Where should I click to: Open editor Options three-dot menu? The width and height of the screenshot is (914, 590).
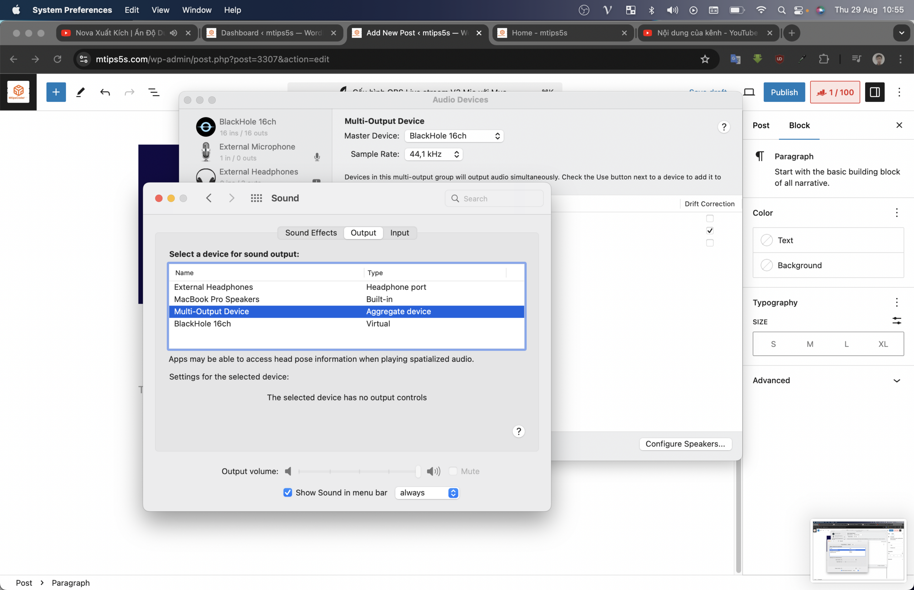(899, 92)
